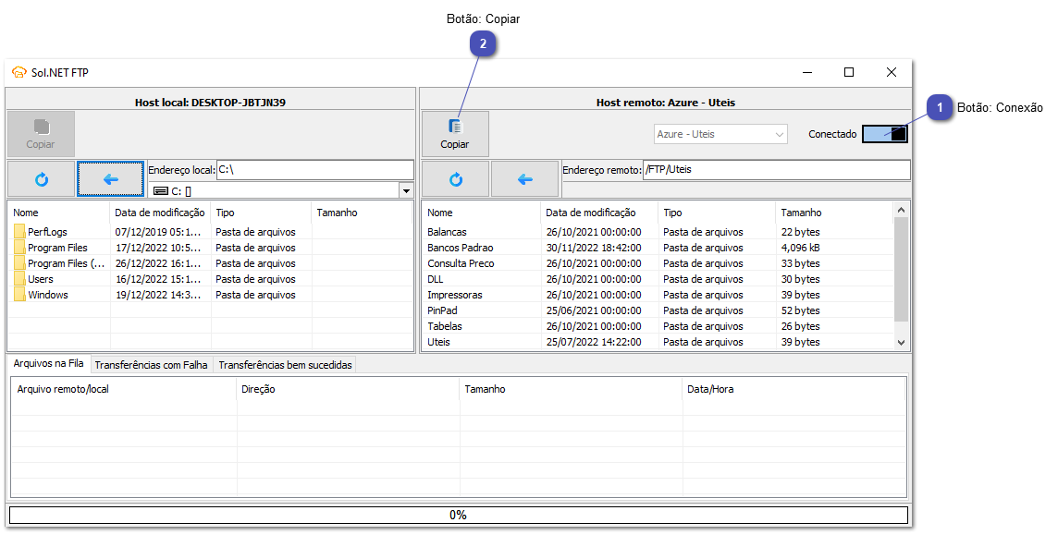This screenshot has height=535, width=1058.
Task: Select the remote Copiar toolbar icon
Action: [454, 134]
